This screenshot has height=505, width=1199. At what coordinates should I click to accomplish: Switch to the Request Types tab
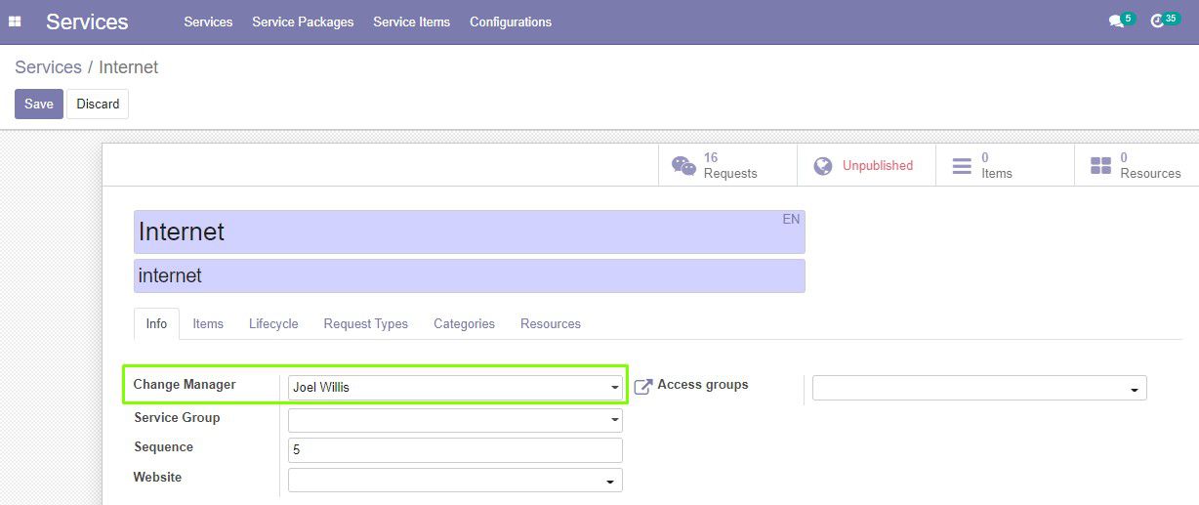(366, 323)
